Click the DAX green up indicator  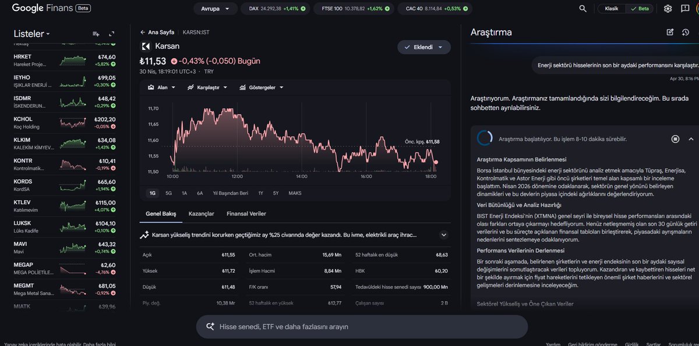(x=303, y=9)
